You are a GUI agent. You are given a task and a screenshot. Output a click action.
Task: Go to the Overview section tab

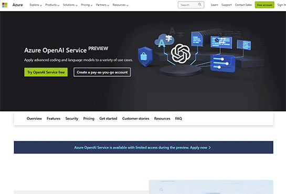pos(34,119)
